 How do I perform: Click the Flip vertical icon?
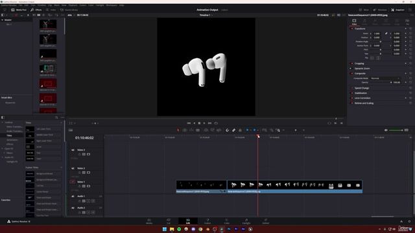[378, 58]
